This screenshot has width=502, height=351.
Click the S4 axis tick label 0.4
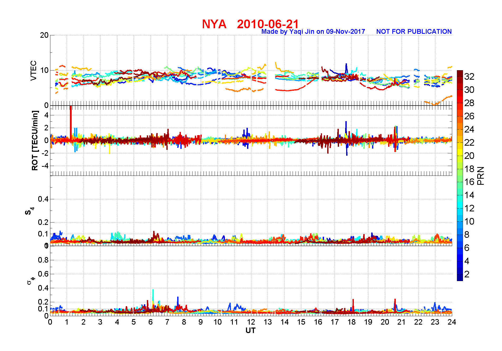pos(44,199)
